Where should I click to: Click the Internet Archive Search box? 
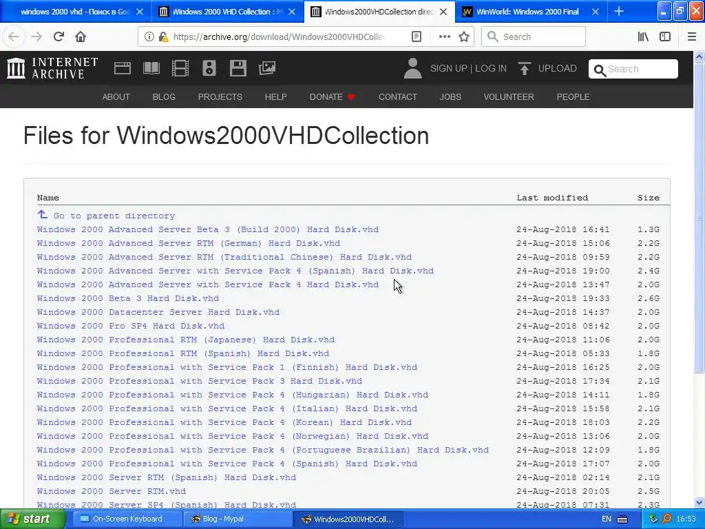[x=633, y=69]
